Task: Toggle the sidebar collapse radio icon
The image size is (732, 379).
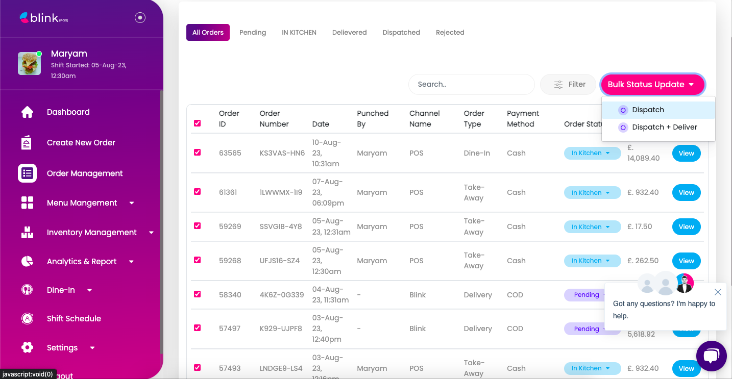Action: click(140, 18)
